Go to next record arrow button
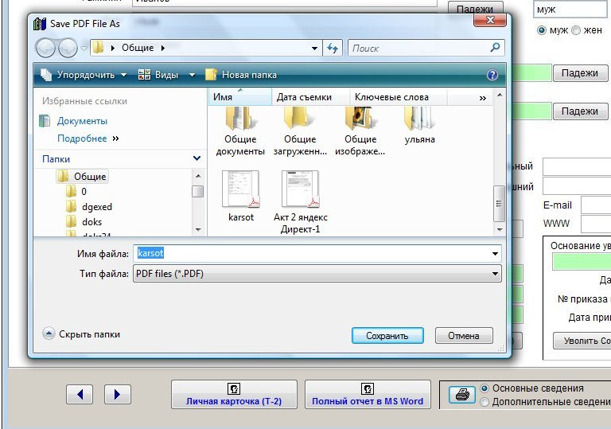The width and height of the screenshot is (611, 429). tap(117, 394)
